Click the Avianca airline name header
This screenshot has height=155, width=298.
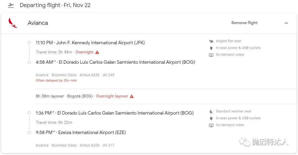(x=38, y=23)
